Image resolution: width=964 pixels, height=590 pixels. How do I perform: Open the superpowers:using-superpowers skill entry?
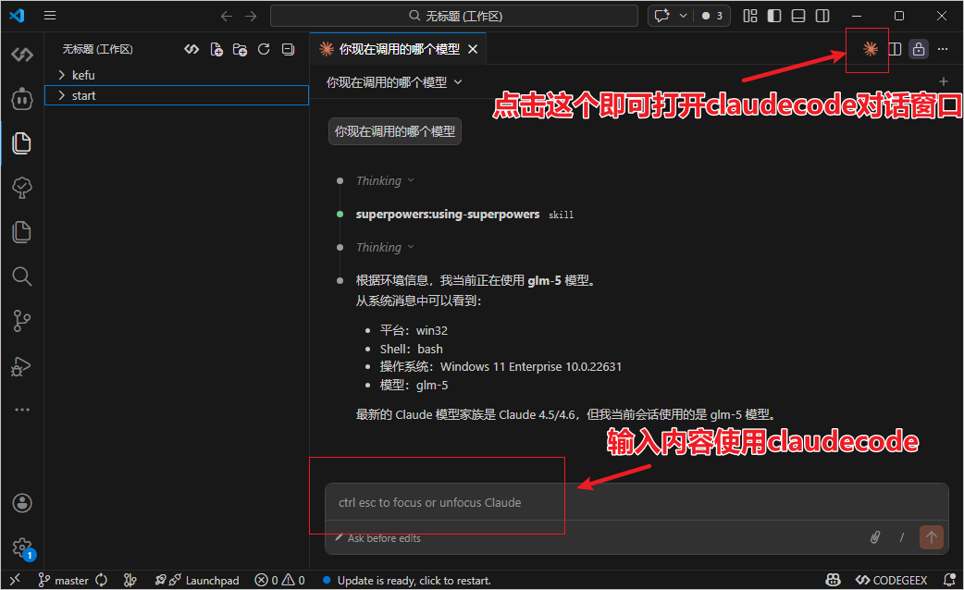(x=464, y=215)
